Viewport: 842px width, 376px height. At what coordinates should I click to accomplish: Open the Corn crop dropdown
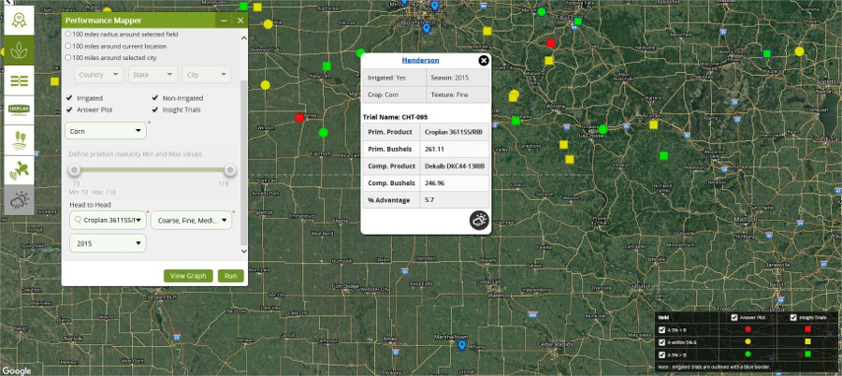click(x=105, y=131)
